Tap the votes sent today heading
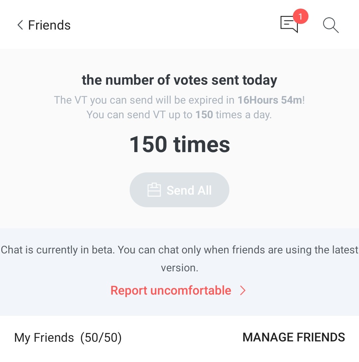 tap(179, 80)
